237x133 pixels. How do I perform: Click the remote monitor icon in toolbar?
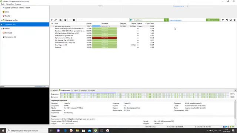231,20
